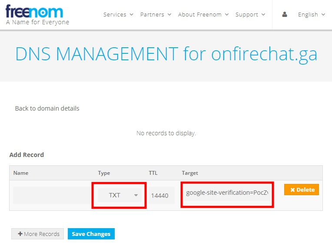The height and width of the screenshot is (252, 332).
Task: Click the 'Name' column header
Action: click(x=21, y=173)
